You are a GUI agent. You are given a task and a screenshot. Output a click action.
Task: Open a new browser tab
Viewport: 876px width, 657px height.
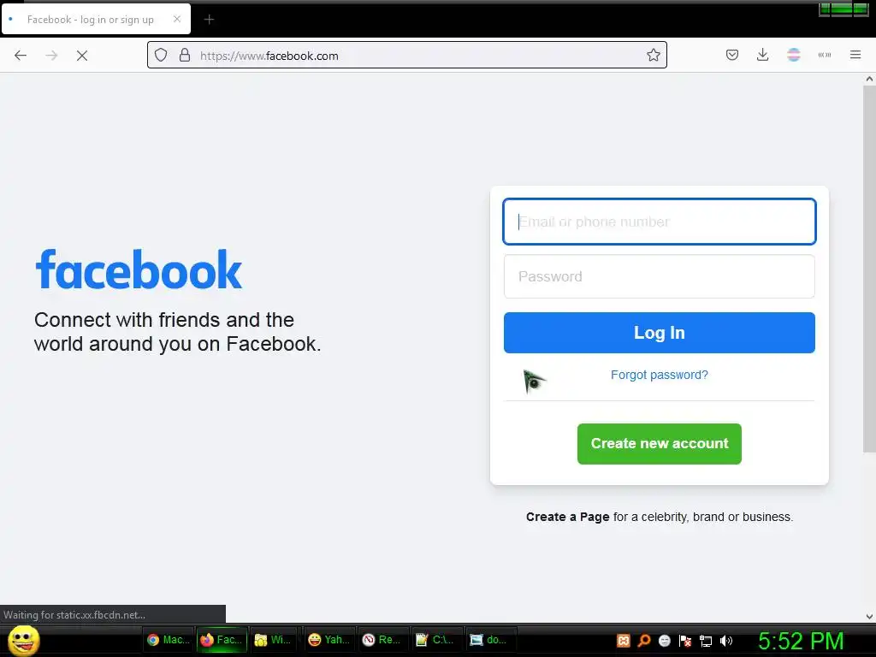209,20
